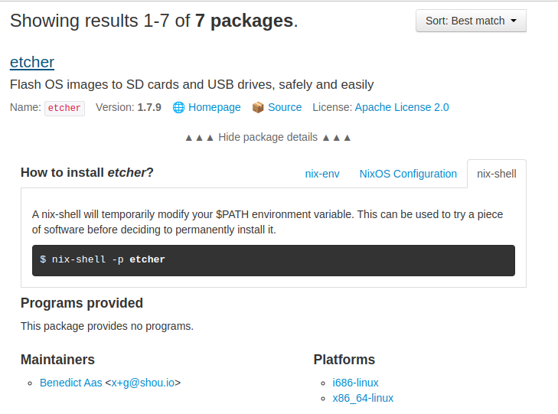Image resolution: width=558 pixels, height=414 pixels.
Task: Select the i686-linux platform link
Action: tap(355, 383)
